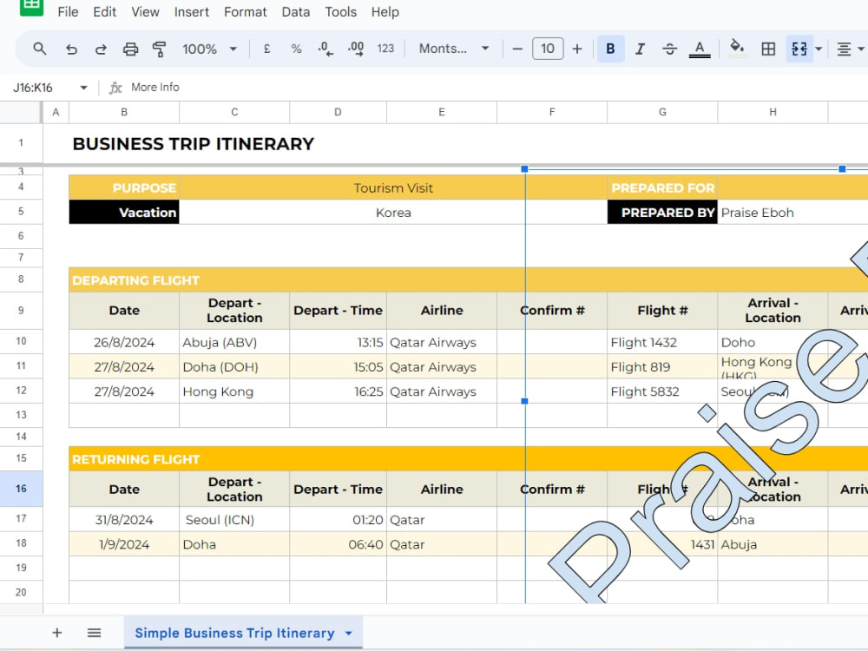The width and height of the screenshot is (868, 651).
Task: Open the zoom 100% dropdown
Action: coord(209,49)
